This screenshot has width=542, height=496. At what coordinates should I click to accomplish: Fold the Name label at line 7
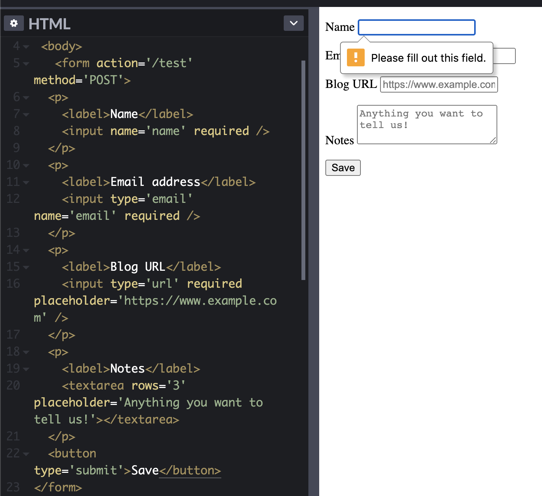[x=26, y=115]
